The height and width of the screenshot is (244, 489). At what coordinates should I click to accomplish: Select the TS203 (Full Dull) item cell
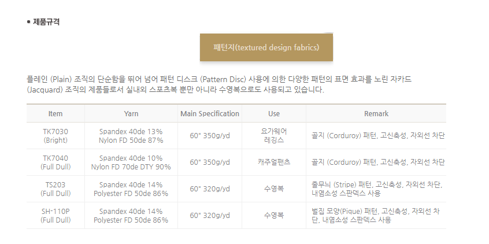tap(55, 188)
